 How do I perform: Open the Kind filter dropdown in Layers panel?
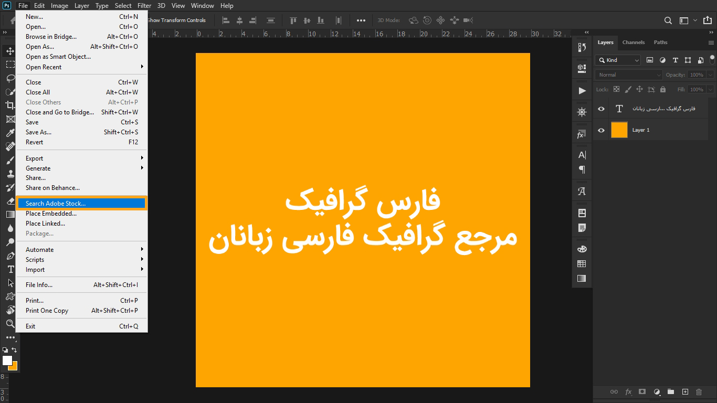click(x=617, y=60)
